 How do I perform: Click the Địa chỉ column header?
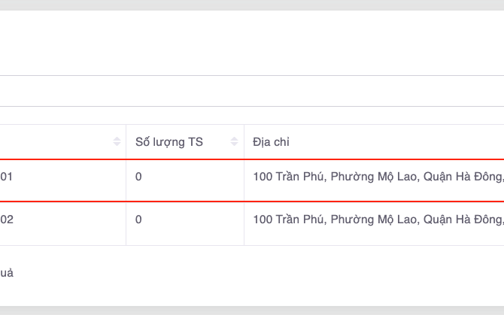click(272, 142)
